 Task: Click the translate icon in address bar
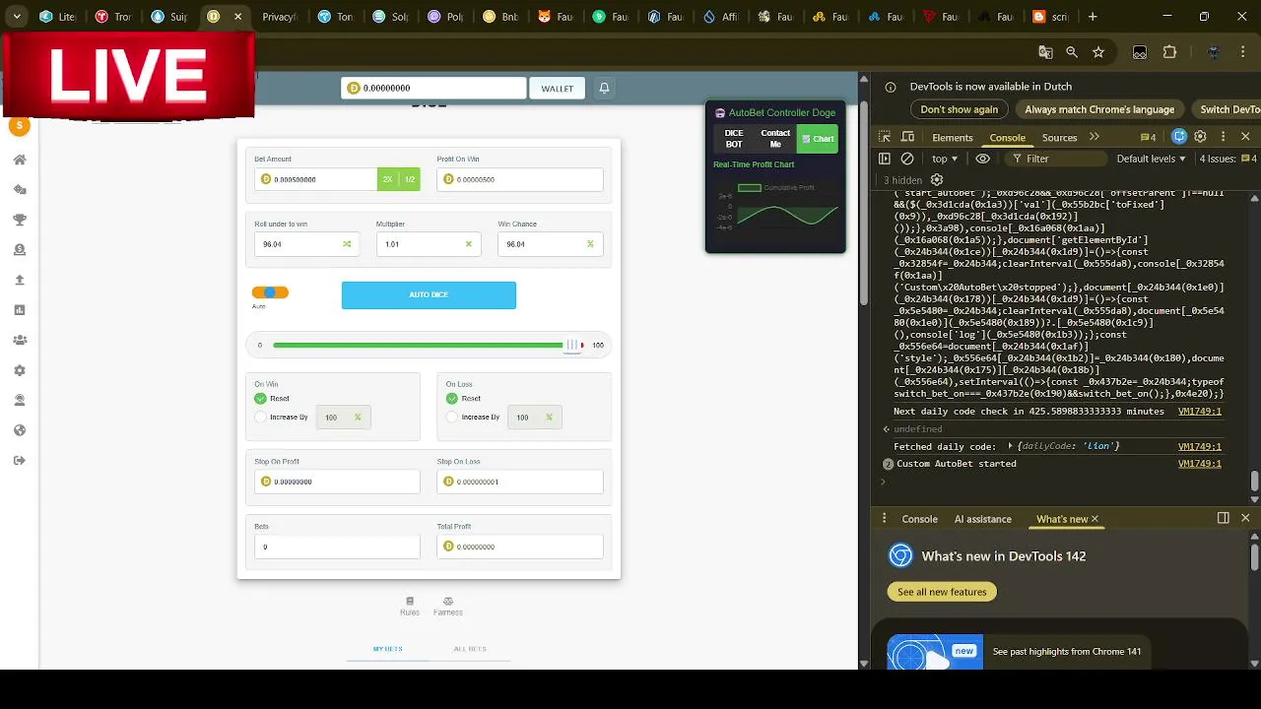1045,52
